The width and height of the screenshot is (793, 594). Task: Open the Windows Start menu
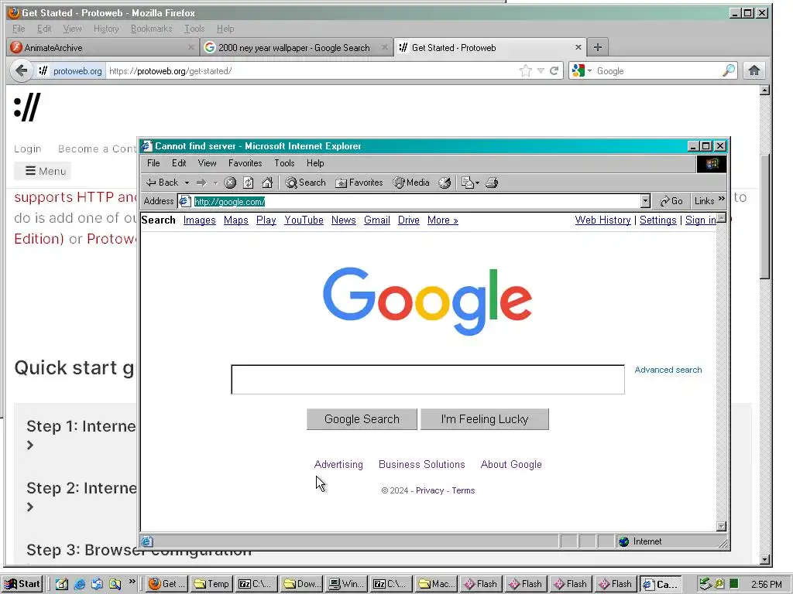pos(22,584)
